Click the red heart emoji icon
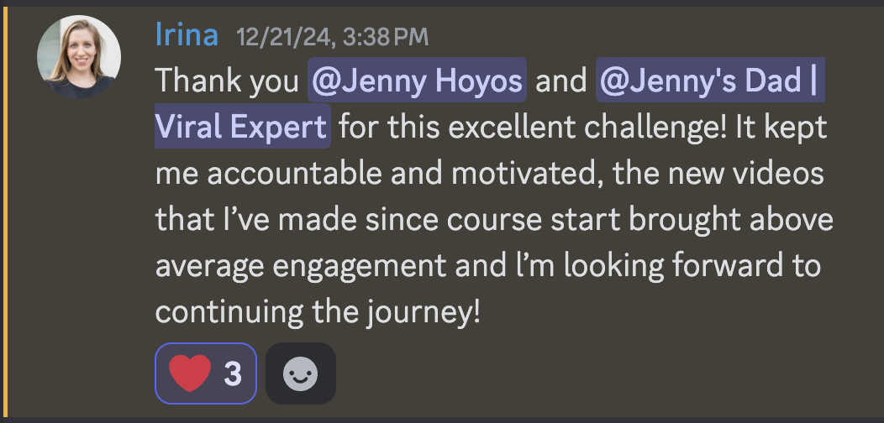This screenshot has height=423, width=884. tap(190, 373)
